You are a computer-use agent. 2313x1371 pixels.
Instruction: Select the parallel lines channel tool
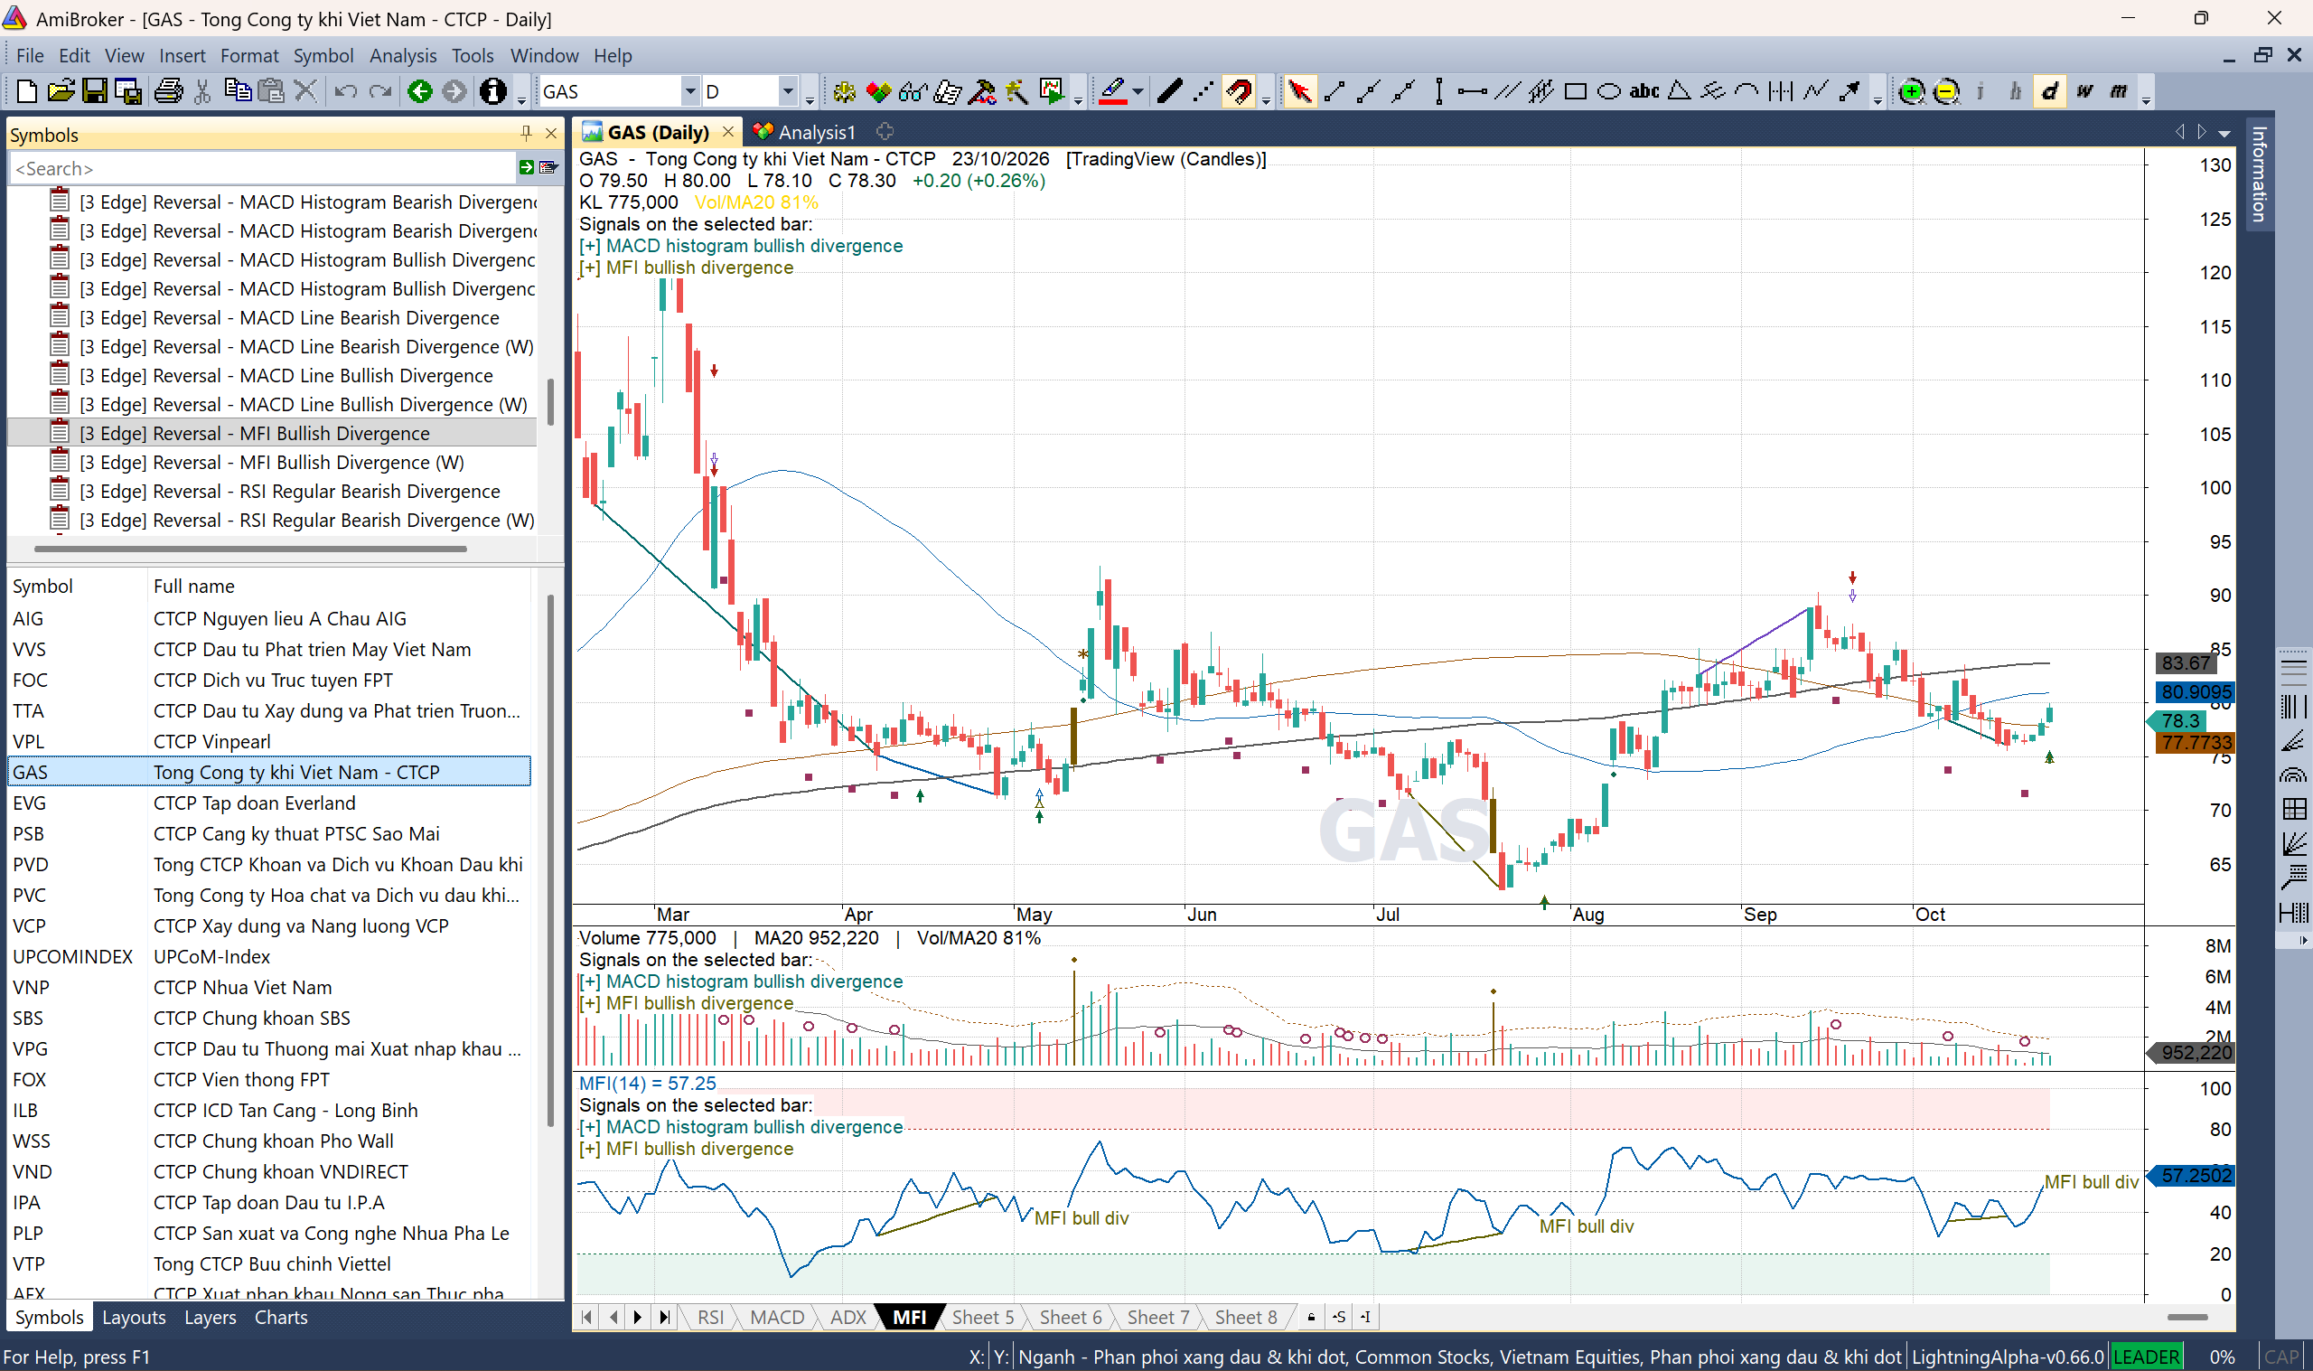(1507, 91)
